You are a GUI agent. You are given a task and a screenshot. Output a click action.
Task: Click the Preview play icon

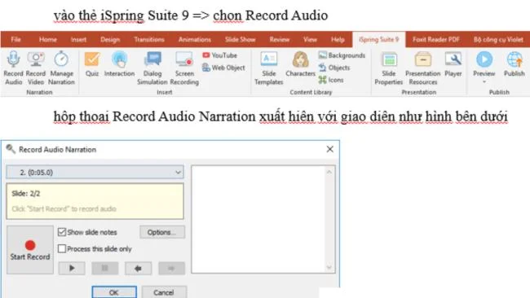click(484, 59)
